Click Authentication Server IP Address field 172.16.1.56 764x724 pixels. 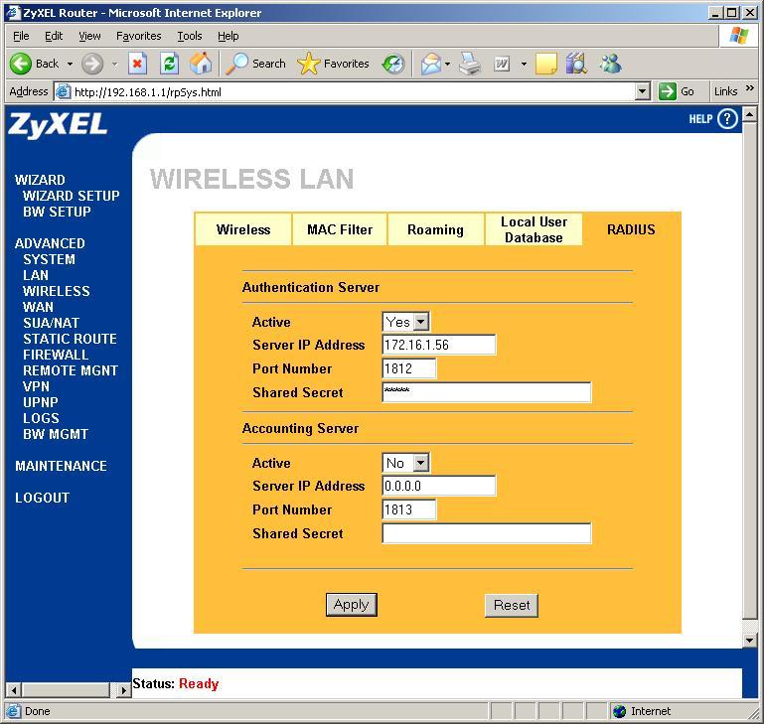[439, 345]
